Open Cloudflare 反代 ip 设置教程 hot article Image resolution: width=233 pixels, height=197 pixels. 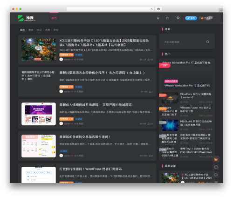(195, 96)
